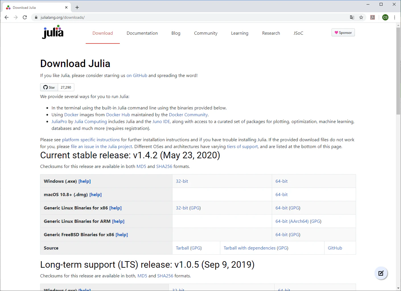Download Tarball with dependencies source
Viewport: 401px width, 291px height.
point(250,248)
